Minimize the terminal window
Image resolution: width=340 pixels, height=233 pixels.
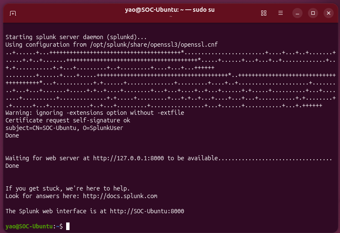(297, 13)
